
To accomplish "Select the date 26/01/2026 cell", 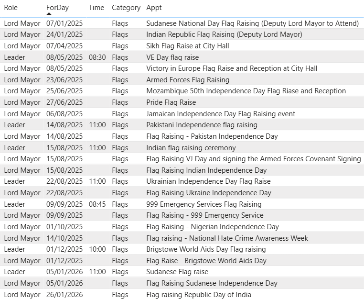I will [64, 295].
